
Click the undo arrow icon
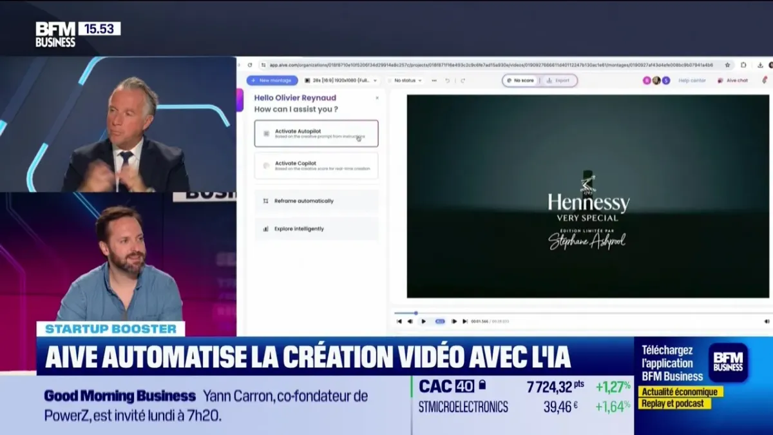point(448,81)
